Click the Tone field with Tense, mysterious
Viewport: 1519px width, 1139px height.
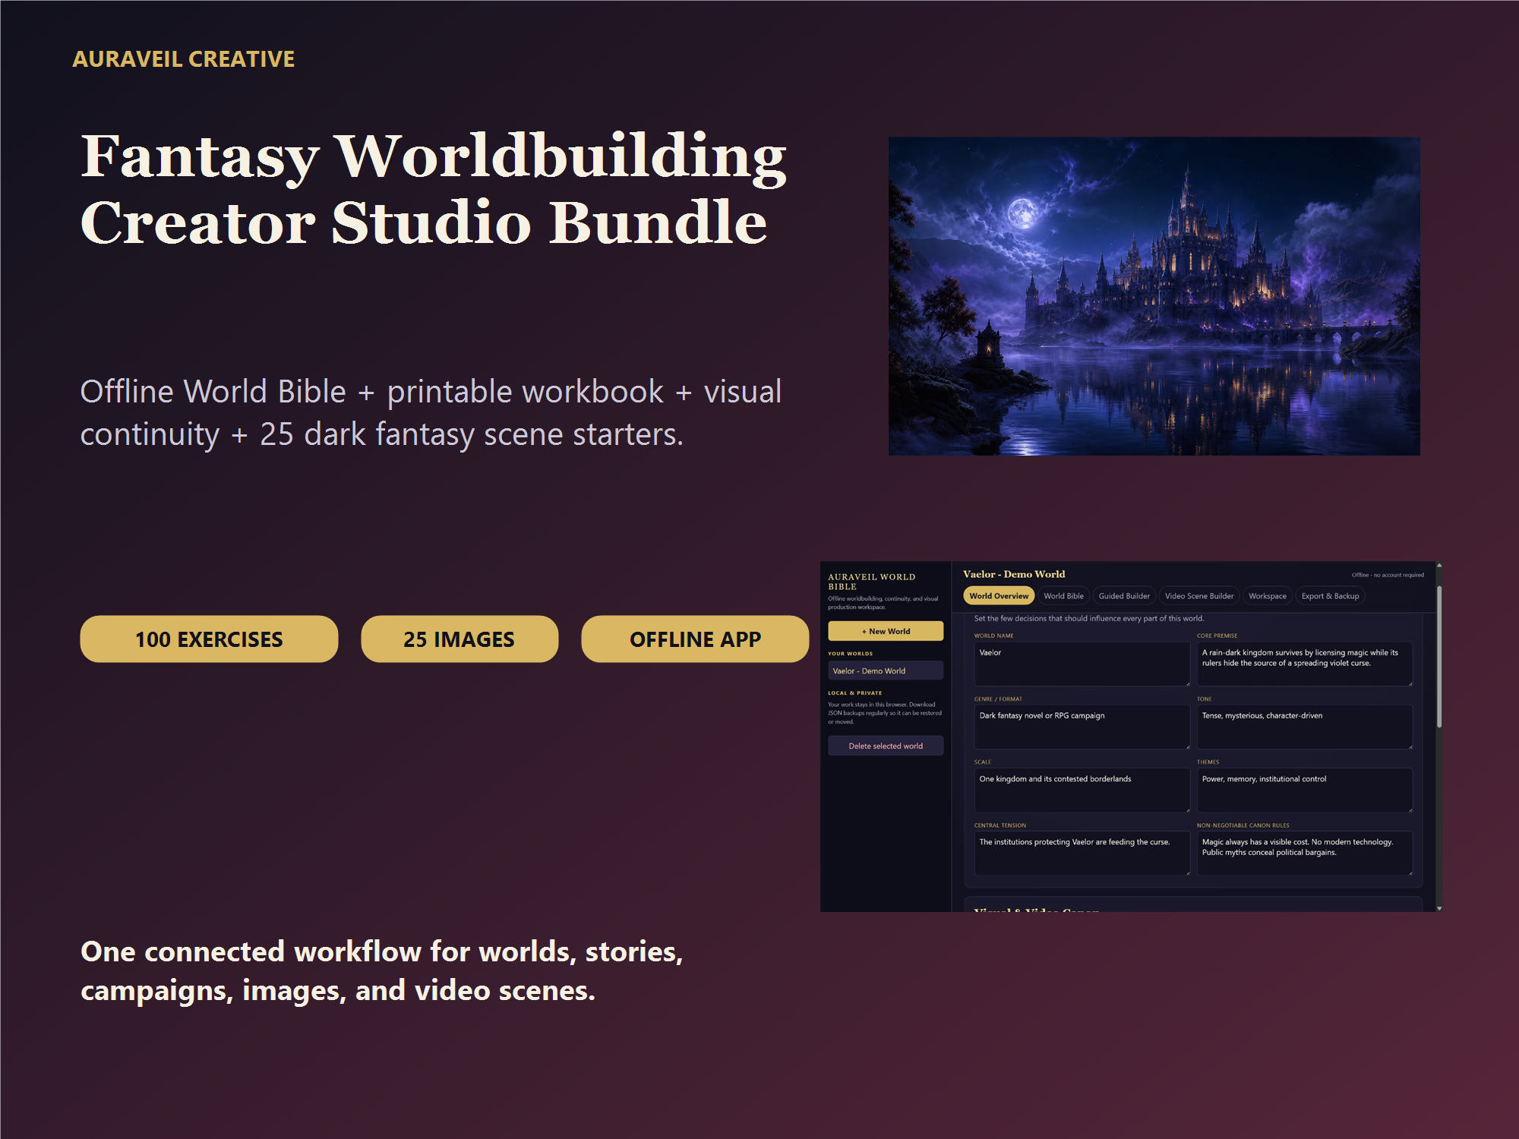[1304, 727]
